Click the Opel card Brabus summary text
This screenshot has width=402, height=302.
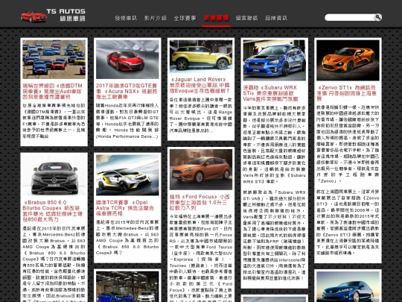[127, 237]
